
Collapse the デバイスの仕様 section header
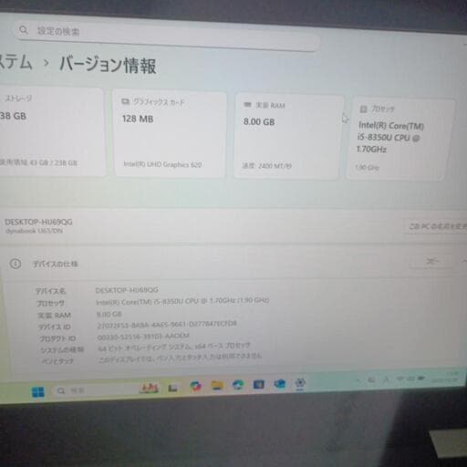[233, 264]
